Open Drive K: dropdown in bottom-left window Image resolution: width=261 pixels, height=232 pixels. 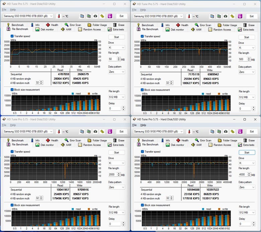click(116, 163)
